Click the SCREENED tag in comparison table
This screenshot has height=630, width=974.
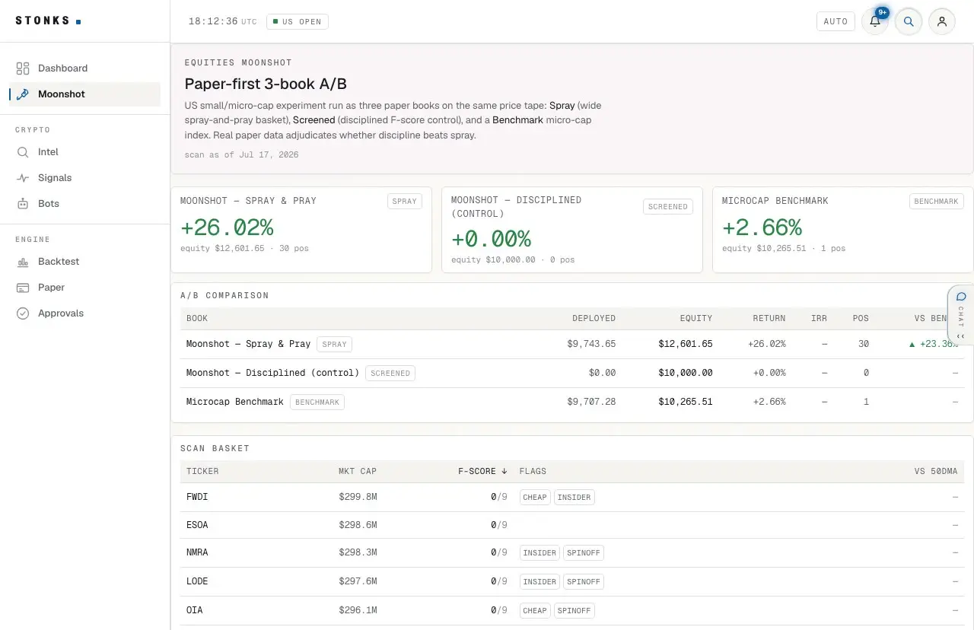tap(390, 373)
